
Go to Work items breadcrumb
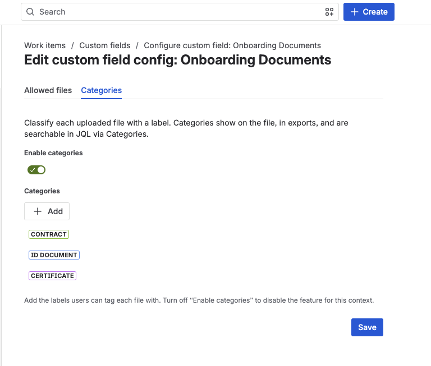point(45,45)
